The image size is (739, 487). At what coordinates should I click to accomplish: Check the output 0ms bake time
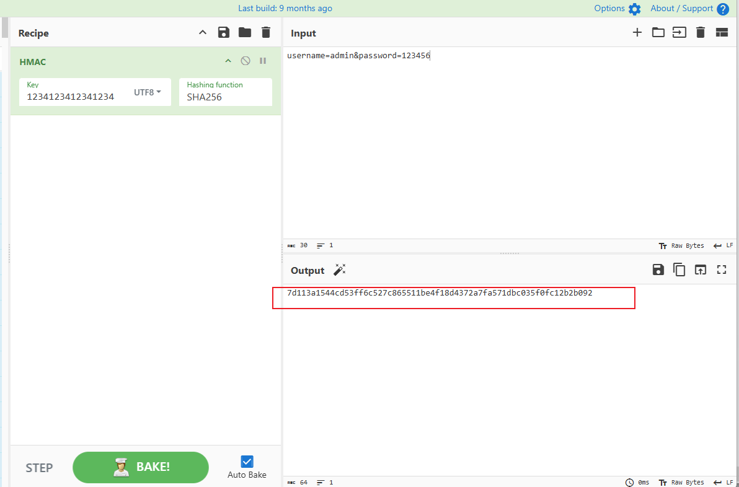coord(638,482)
